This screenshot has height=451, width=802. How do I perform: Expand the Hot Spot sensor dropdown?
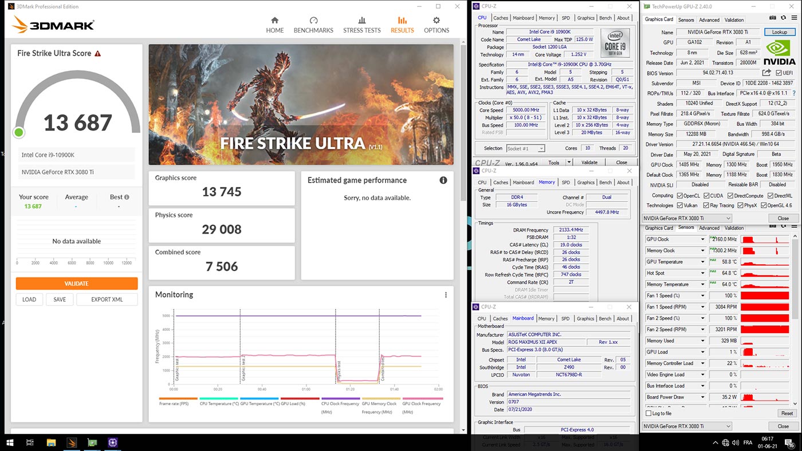pyautogui.click(x=703, y=273)
